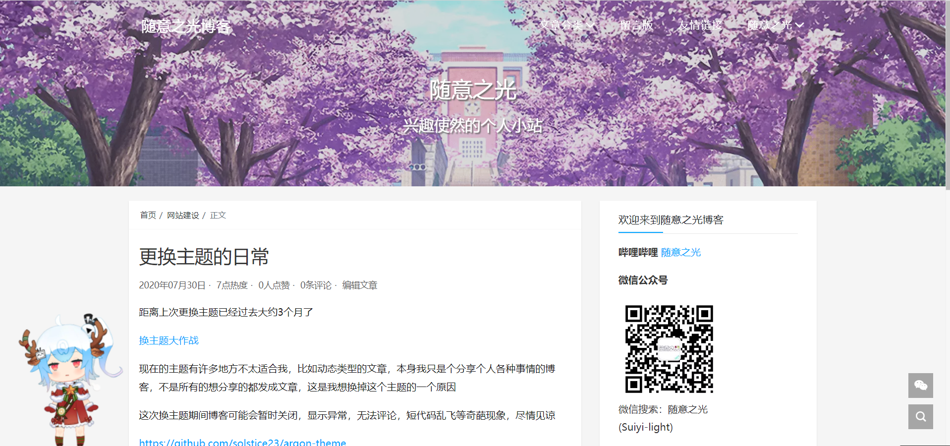
Task: Click the 随意之光 banner heading
Action: pyautogui.click(x=473, y=90)
